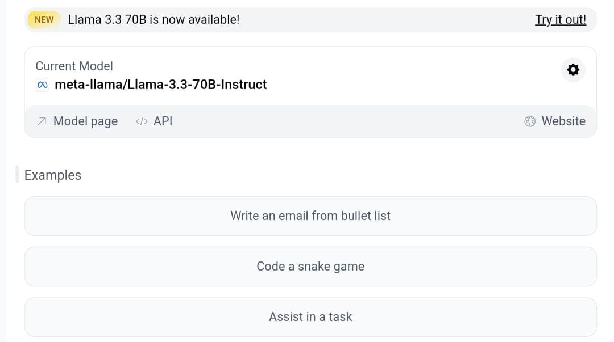Viewport: 614px width, 342px height.
Task: Click the Examples section heading
Action: 52,175
